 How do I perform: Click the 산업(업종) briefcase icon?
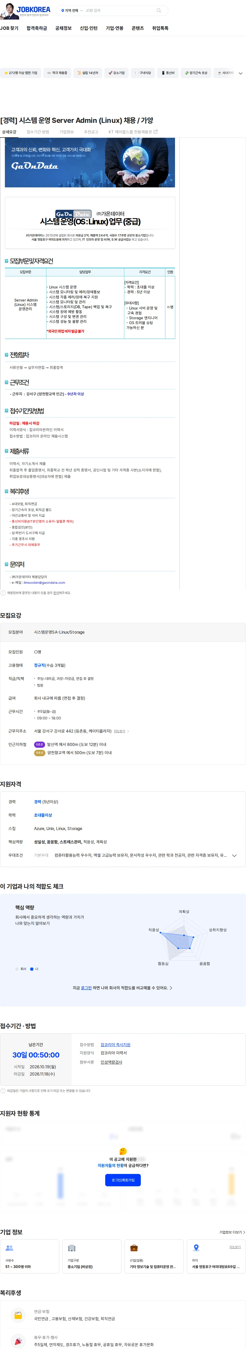coord(134,1248)
